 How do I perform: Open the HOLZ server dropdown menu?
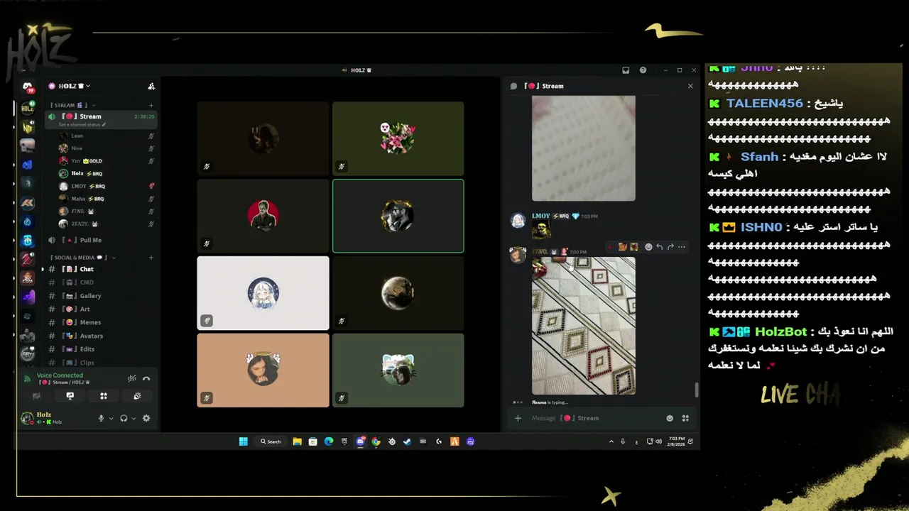[69, 86]
